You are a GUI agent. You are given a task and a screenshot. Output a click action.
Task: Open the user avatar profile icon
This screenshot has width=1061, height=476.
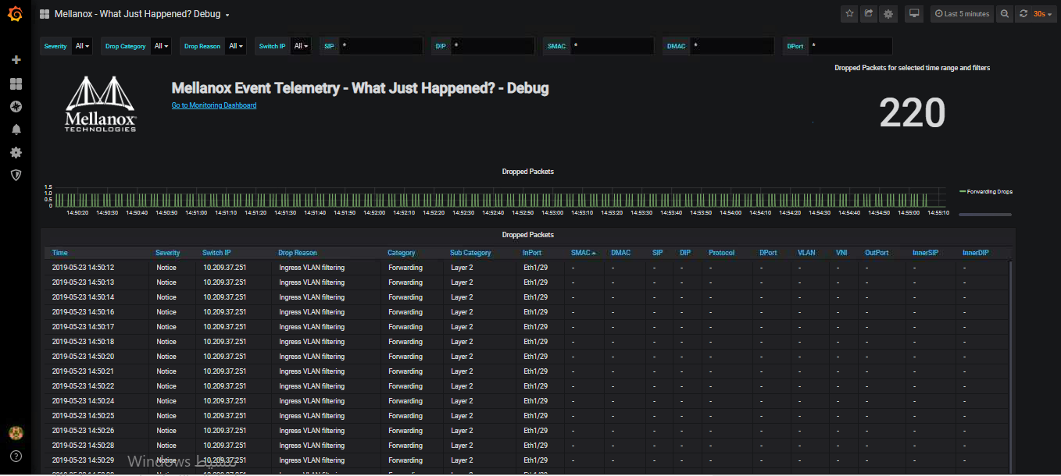pyautogui.click(x=16, y=432)
